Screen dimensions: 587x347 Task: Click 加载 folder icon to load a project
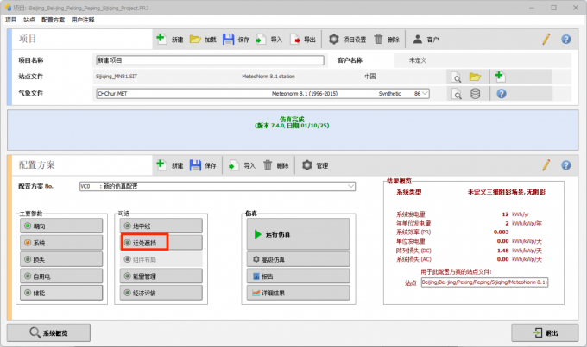tap(196, 40)
